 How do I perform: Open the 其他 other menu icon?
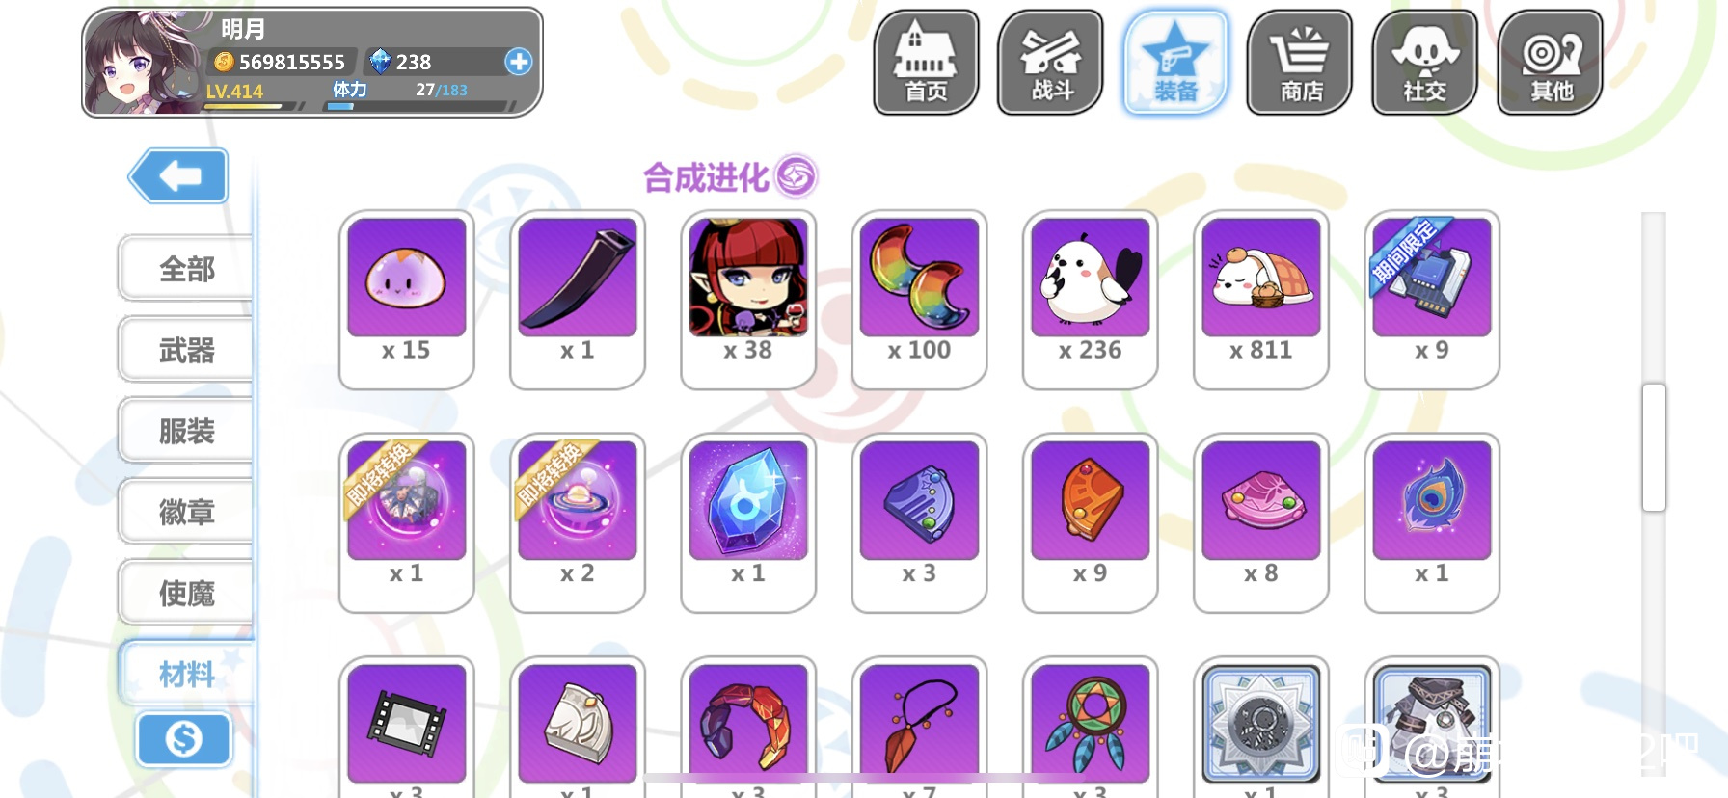click(x=1550, y=63)
